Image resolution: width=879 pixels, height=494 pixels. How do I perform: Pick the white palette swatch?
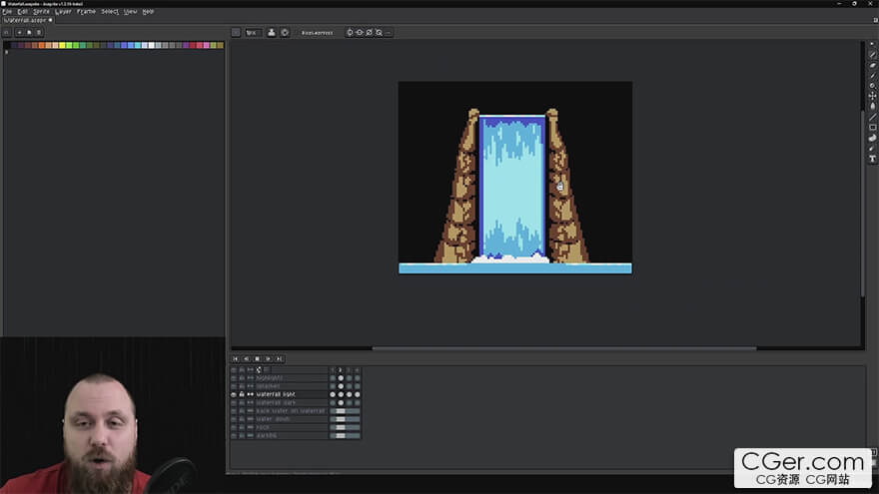[x=152, y=45]
